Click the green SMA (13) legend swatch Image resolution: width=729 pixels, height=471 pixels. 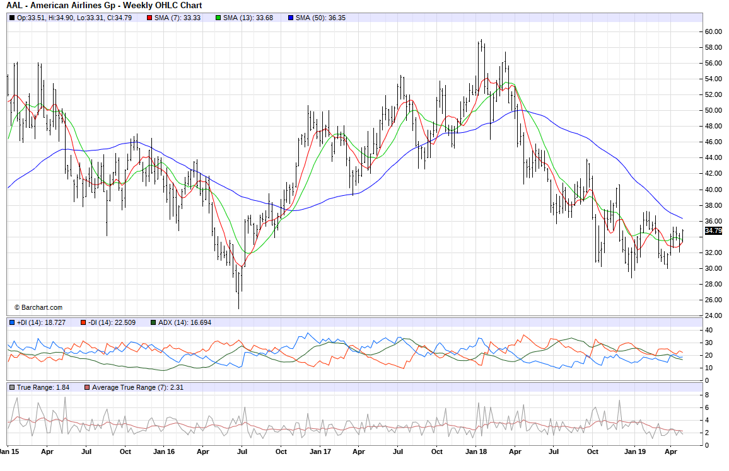pos(218,18)
